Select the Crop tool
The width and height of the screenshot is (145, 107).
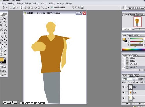pyautogui.click(x=1, y=25)
